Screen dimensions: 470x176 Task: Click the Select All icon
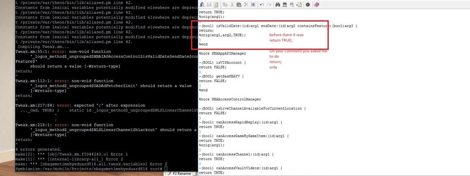(253, 5)
